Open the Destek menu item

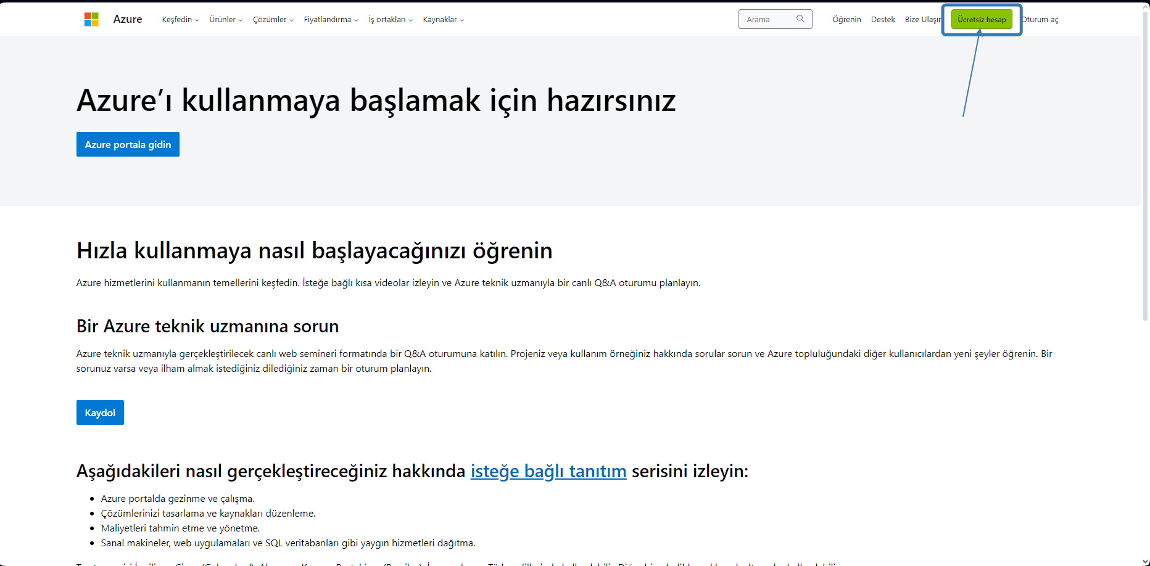pos(882,19)
